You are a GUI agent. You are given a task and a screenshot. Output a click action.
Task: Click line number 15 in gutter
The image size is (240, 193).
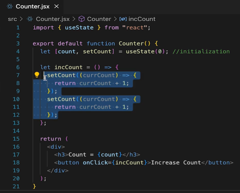tap(16, 139)
